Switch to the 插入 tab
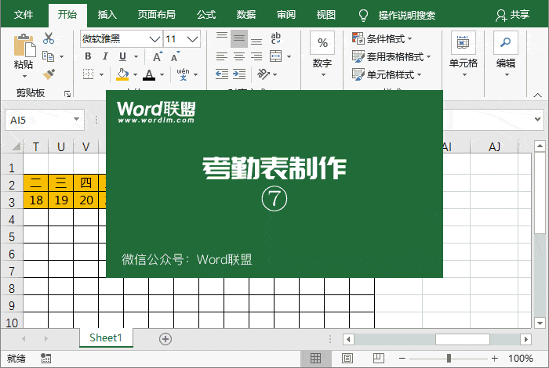549x368 pixels. point(107,15)
